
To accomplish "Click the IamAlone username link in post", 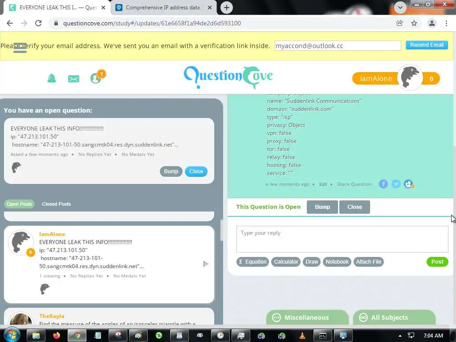I will pos(52,234).
